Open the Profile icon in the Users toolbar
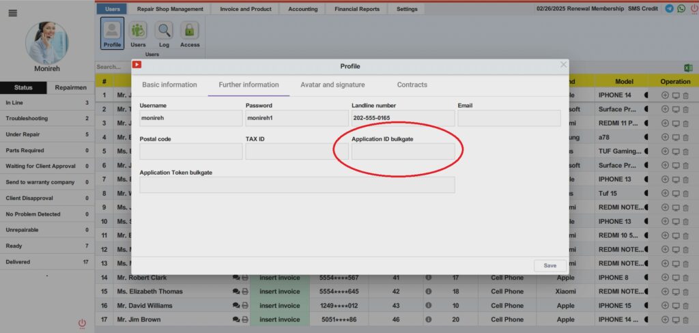 click(x=112, y=33)
